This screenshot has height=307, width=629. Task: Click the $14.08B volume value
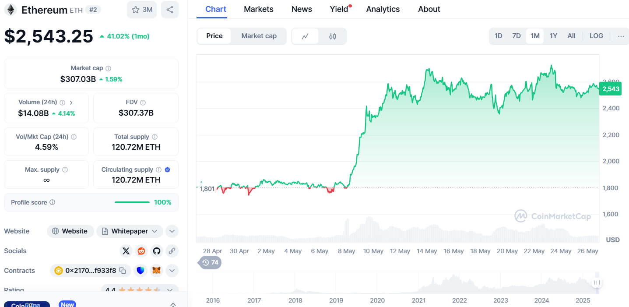coord(33,113)
